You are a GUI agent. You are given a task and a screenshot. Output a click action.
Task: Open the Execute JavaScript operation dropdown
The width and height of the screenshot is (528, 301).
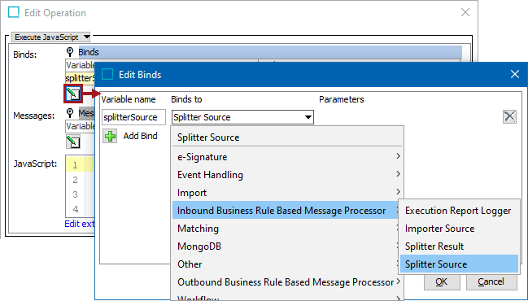[50, 37]
